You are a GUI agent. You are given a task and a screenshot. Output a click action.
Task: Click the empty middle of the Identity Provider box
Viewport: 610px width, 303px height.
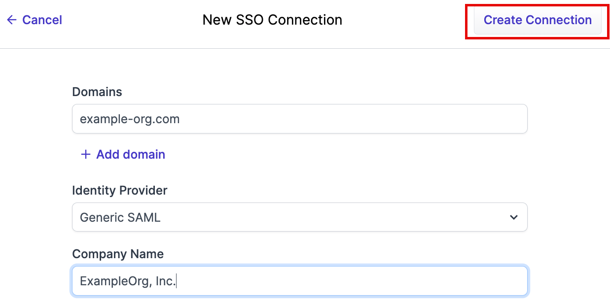321,217
